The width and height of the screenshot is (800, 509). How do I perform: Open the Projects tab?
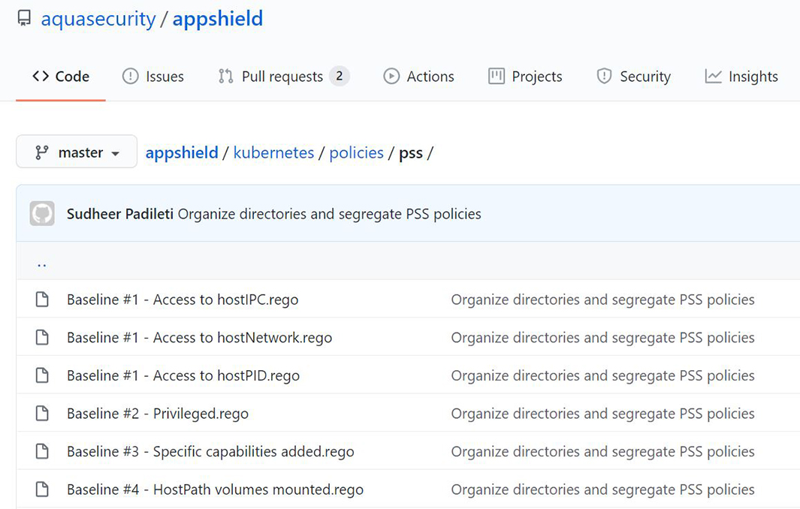[525, 77]
